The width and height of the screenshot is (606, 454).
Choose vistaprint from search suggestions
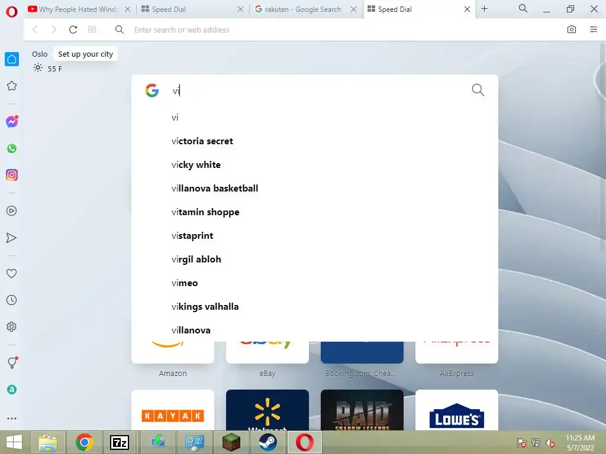coord(192,235)
